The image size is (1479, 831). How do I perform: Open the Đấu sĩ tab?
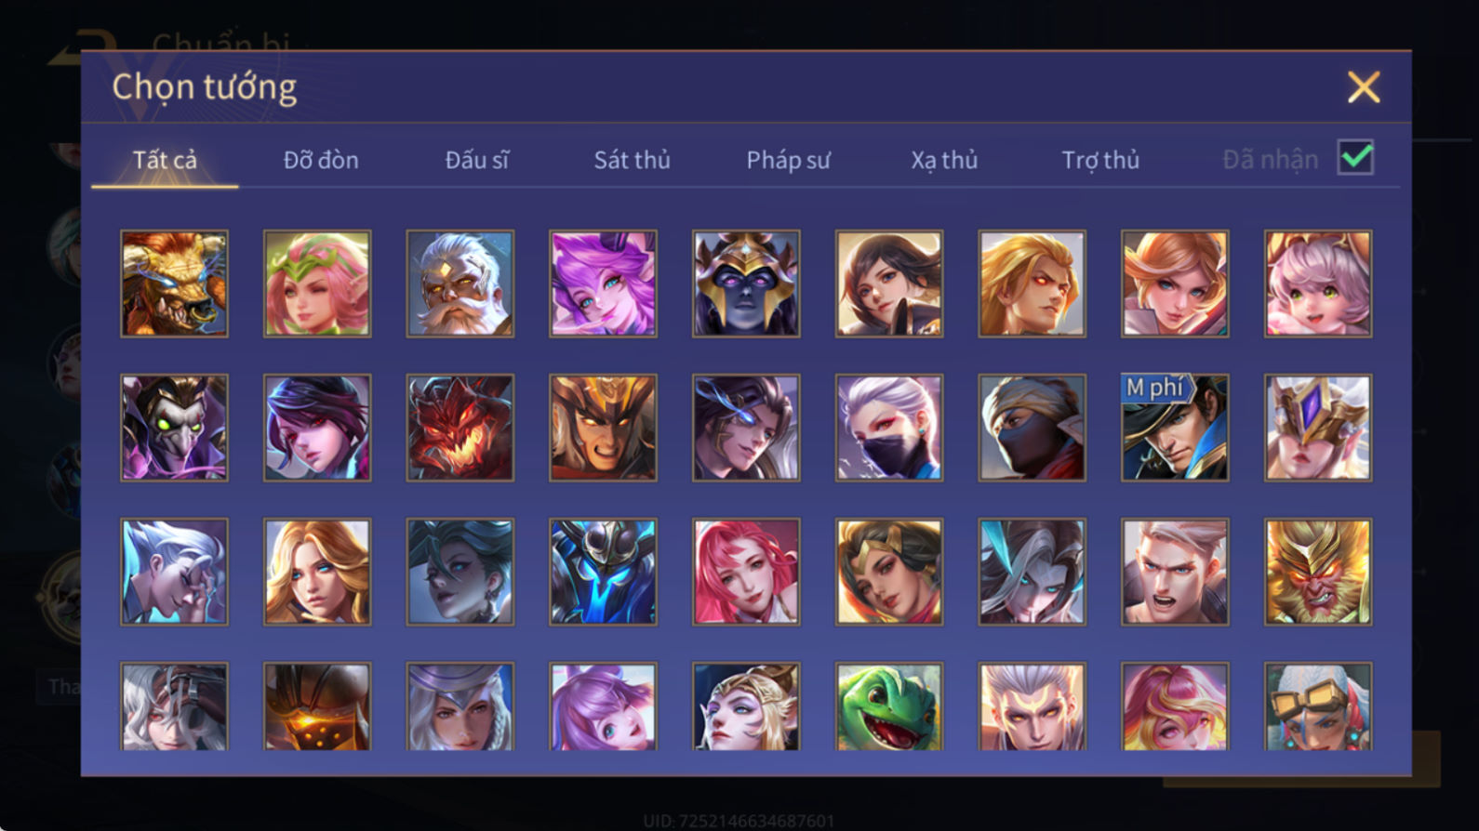(477, 160)
